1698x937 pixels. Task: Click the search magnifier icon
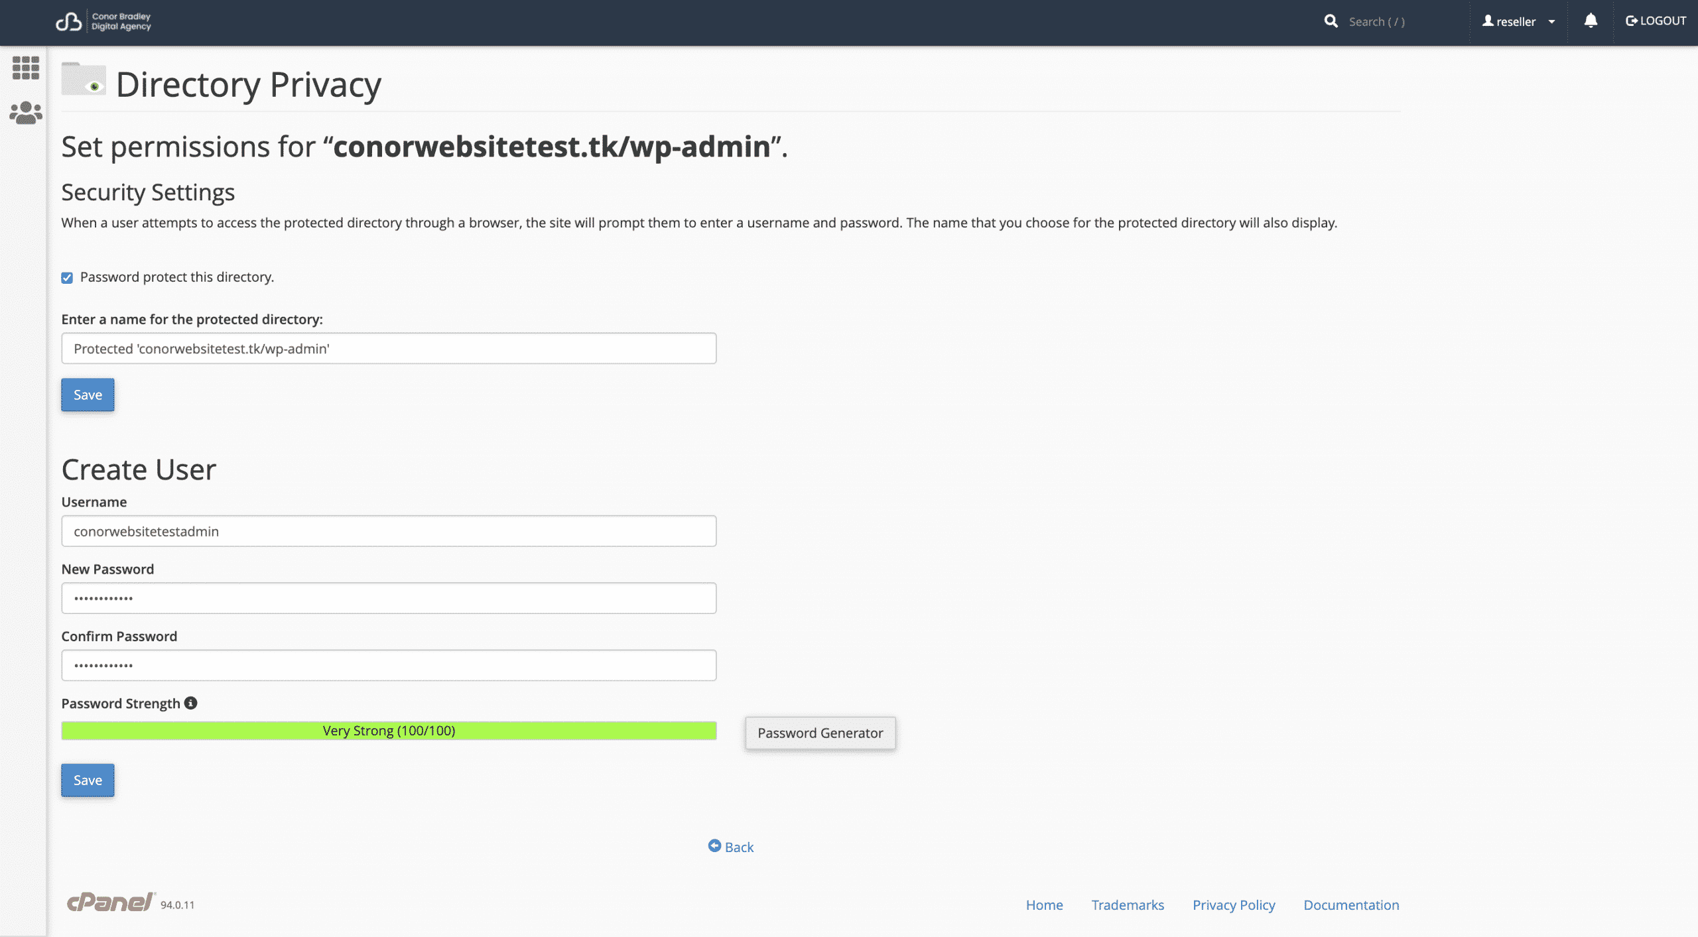(1331, 21)
